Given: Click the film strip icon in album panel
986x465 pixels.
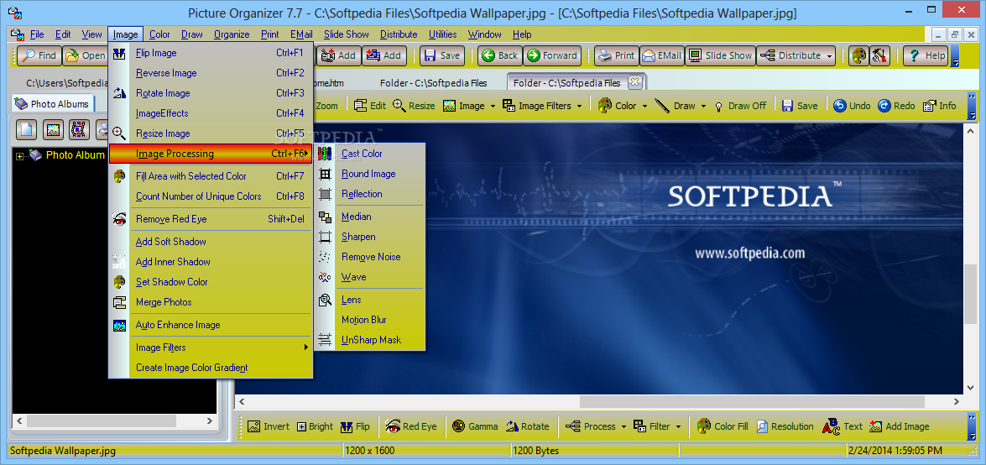Looking at the screenshot, I should (79, 129).
